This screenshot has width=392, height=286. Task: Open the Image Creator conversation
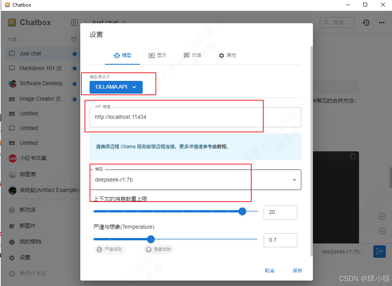click(43, 99)
